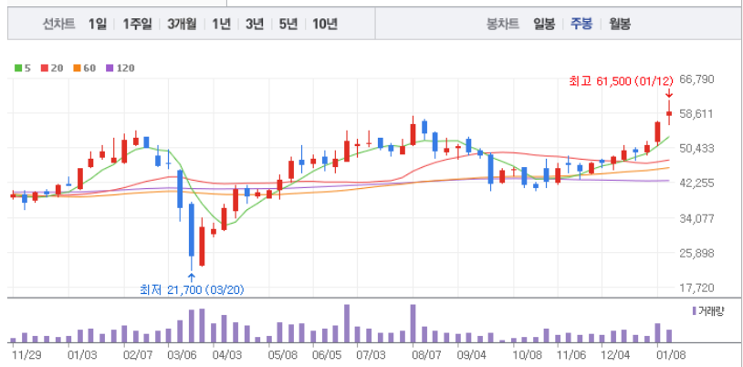The height and width of the screenshot is (367, 743).
Task: Click the latest red candle under 최고 arrow
Action: pyautogui.click(x=669, y=113)
